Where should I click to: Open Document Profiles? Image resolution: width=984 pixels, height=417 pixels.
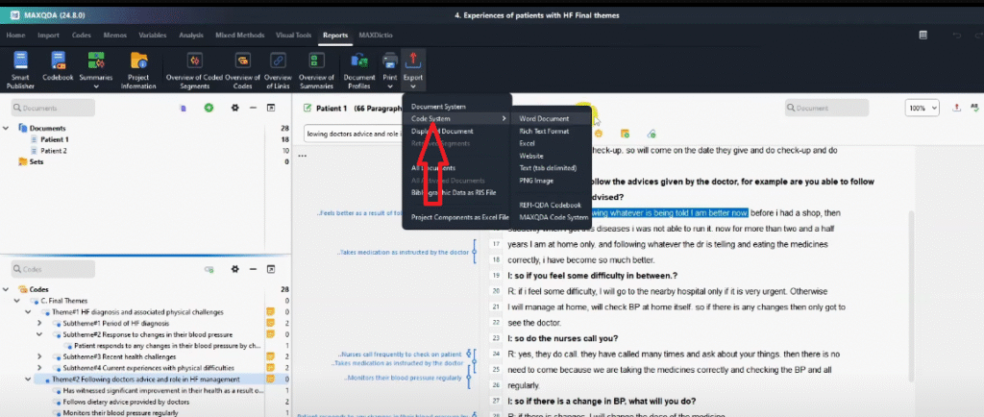pos(359,70)
